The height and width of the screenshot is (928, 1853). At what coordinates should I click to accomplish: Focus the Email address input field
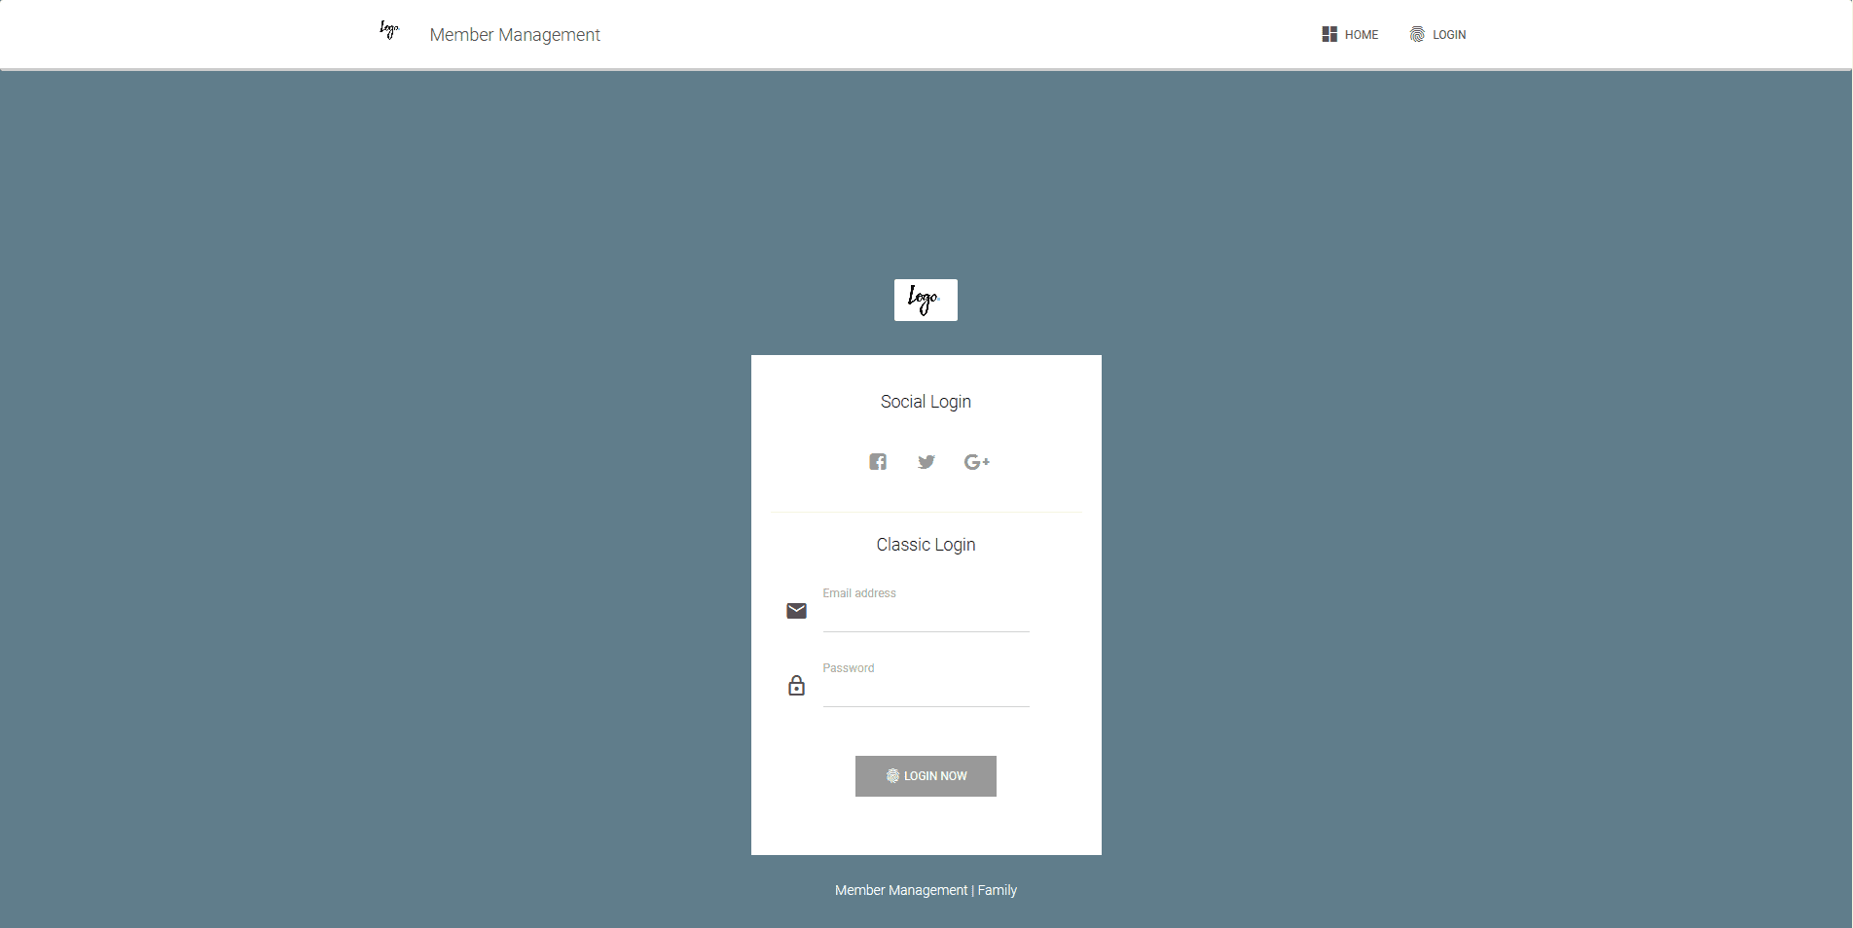(926, 617)
